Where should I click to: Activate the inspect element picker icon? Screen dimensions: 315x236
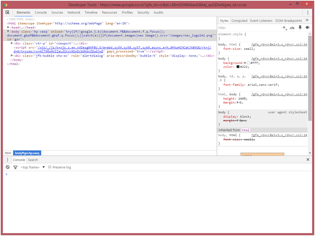[x=7, y=12]
